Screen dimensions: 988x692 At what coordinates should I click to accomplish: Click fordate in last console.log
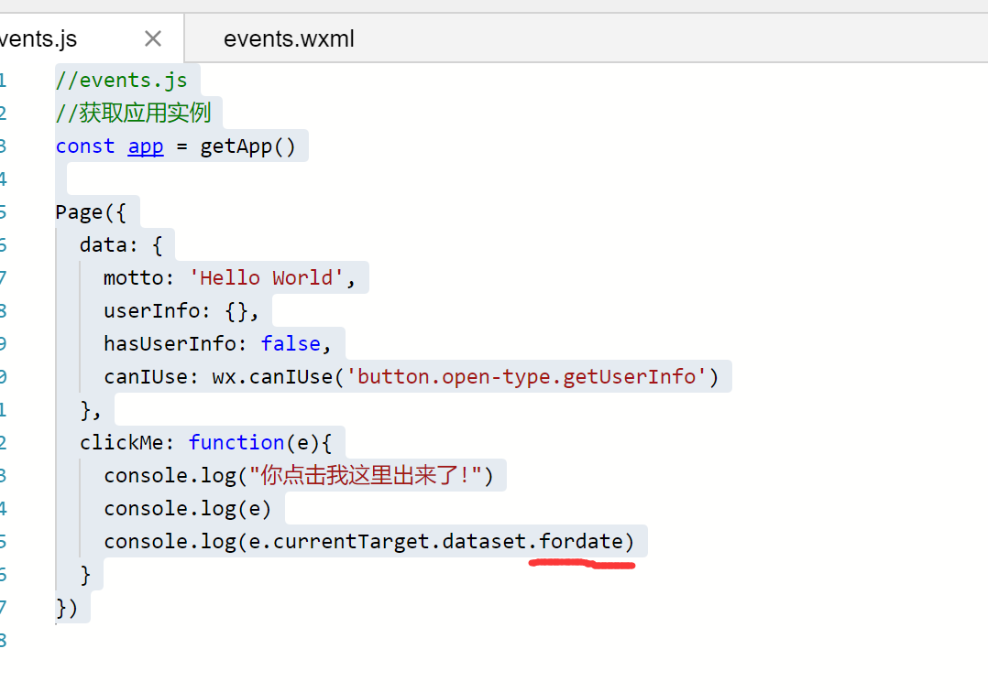(x=581, y=541)
